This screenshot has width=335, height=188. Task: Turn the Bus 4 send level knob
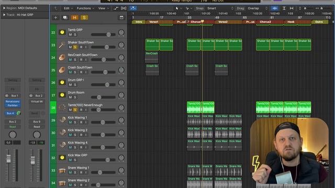coord(19,113)
